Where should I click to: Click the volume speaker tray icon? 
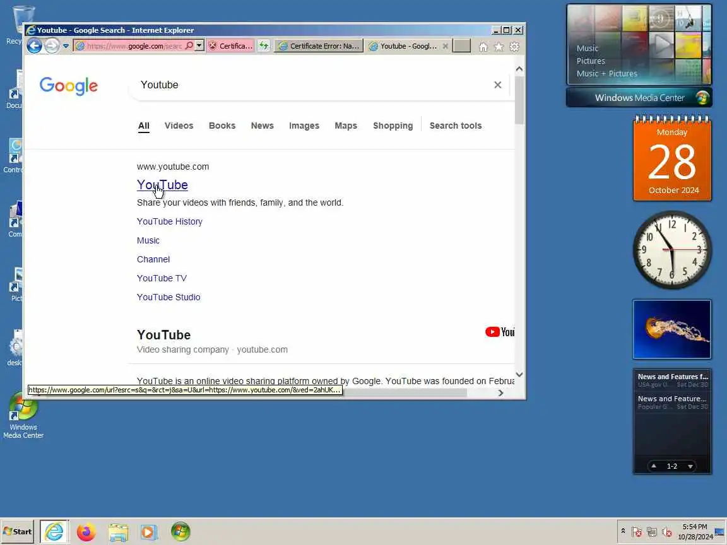(x=667, y=532)
